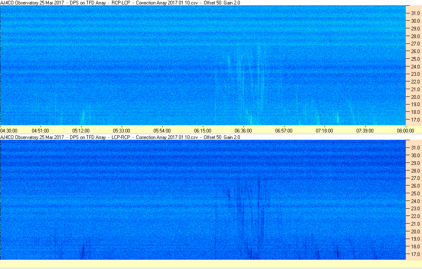
Task: Click 'Offset 50 Gain 2.0' in LCP-RCP title
Action: tap(222, 137)
